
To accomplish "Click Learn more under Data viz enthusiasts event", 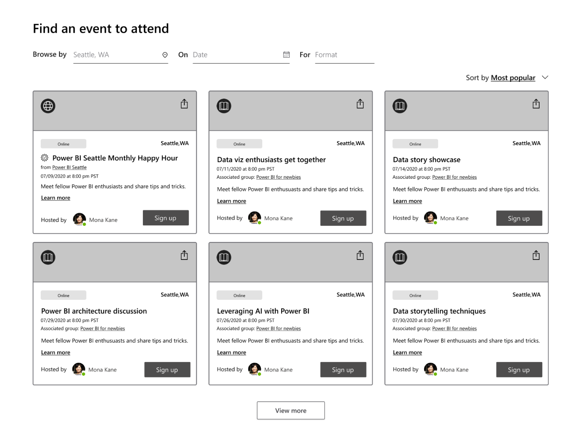I will tap(232, 201).
